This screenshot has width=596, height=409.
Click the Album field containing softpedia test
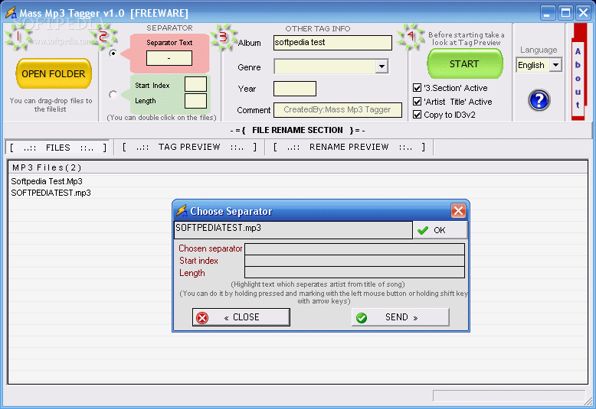pos(332,43)
